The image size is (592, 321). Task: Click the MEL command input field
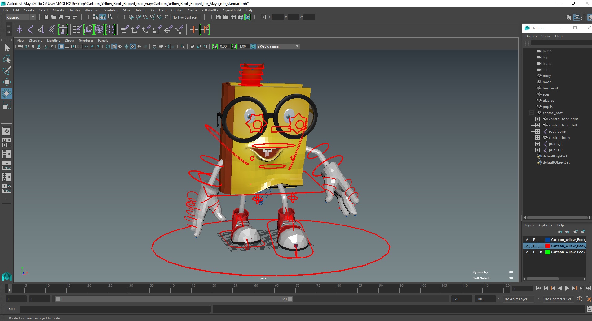[x=115, y=309]
